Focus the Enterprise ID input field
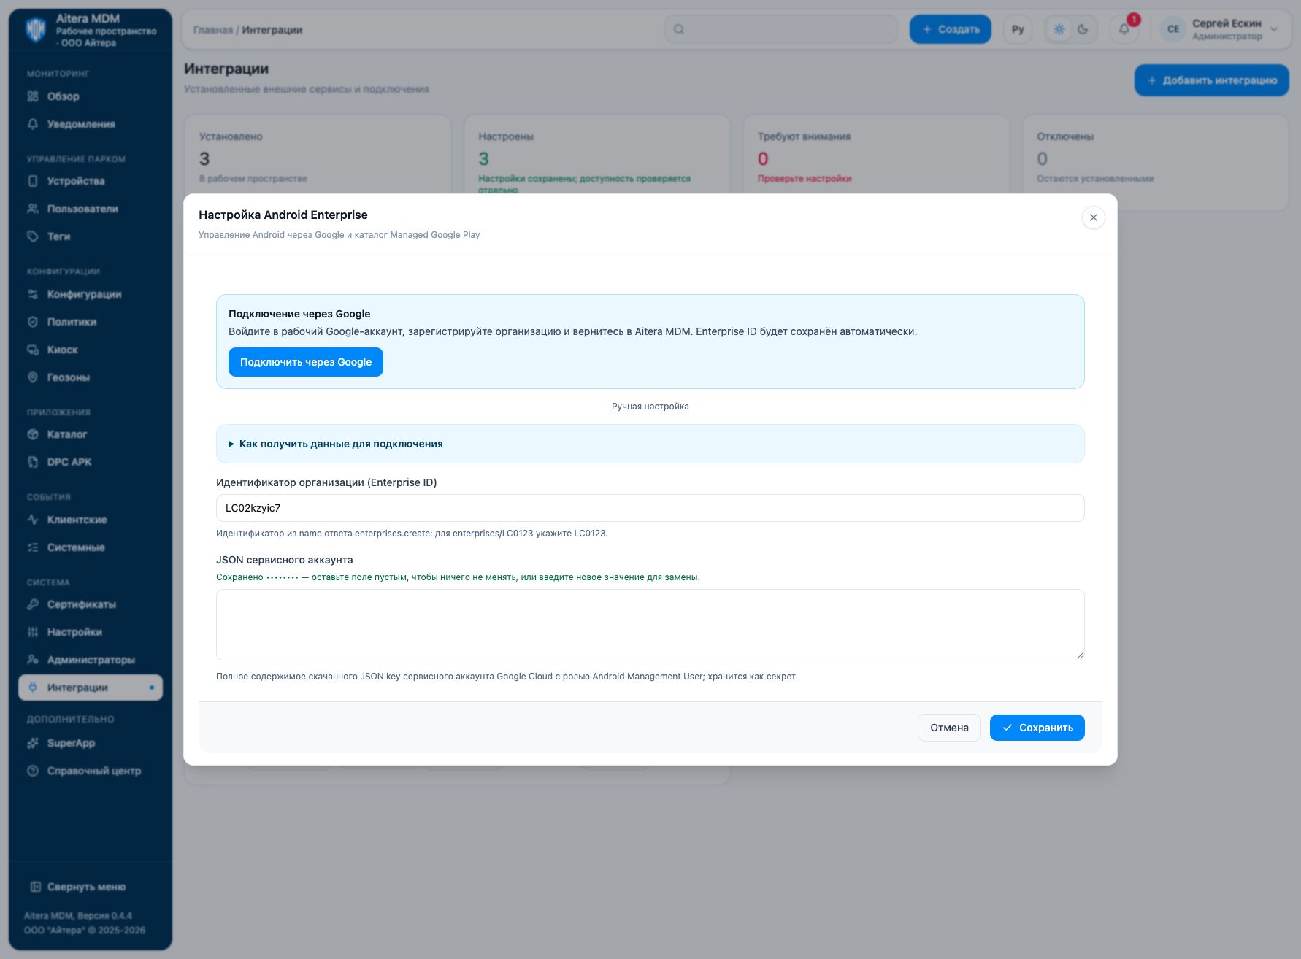Viewport: 1301px width, 959px height. [650, 508]
